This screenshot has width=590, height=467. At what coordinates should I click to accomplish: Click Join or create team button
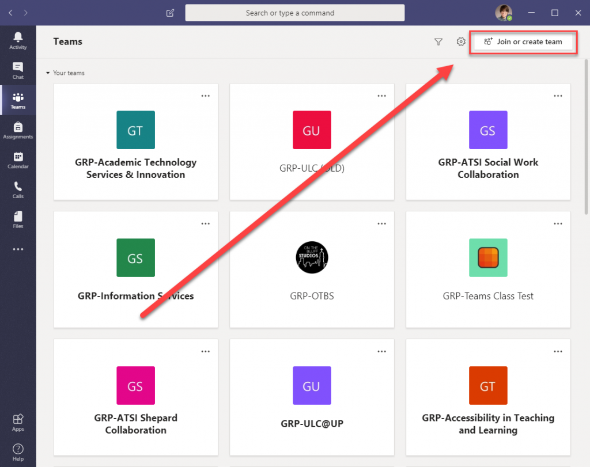523,41
